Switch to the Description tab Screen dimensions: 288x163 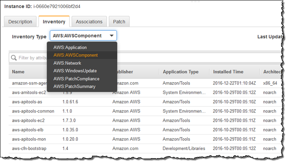[x=20, y=21]
